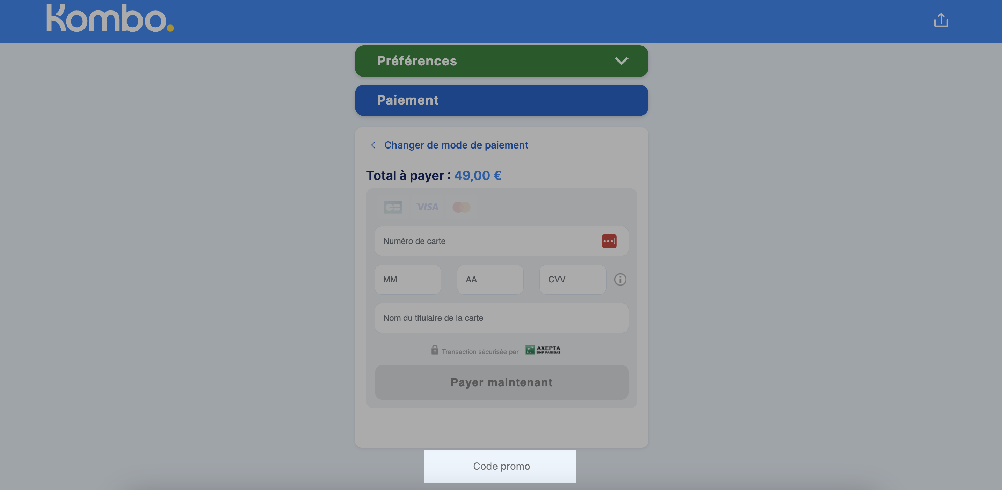The height and width of the screenshot is (490, 1002).
Task: Focus the Numéro de carte field
Action: [x=501, y=241]
